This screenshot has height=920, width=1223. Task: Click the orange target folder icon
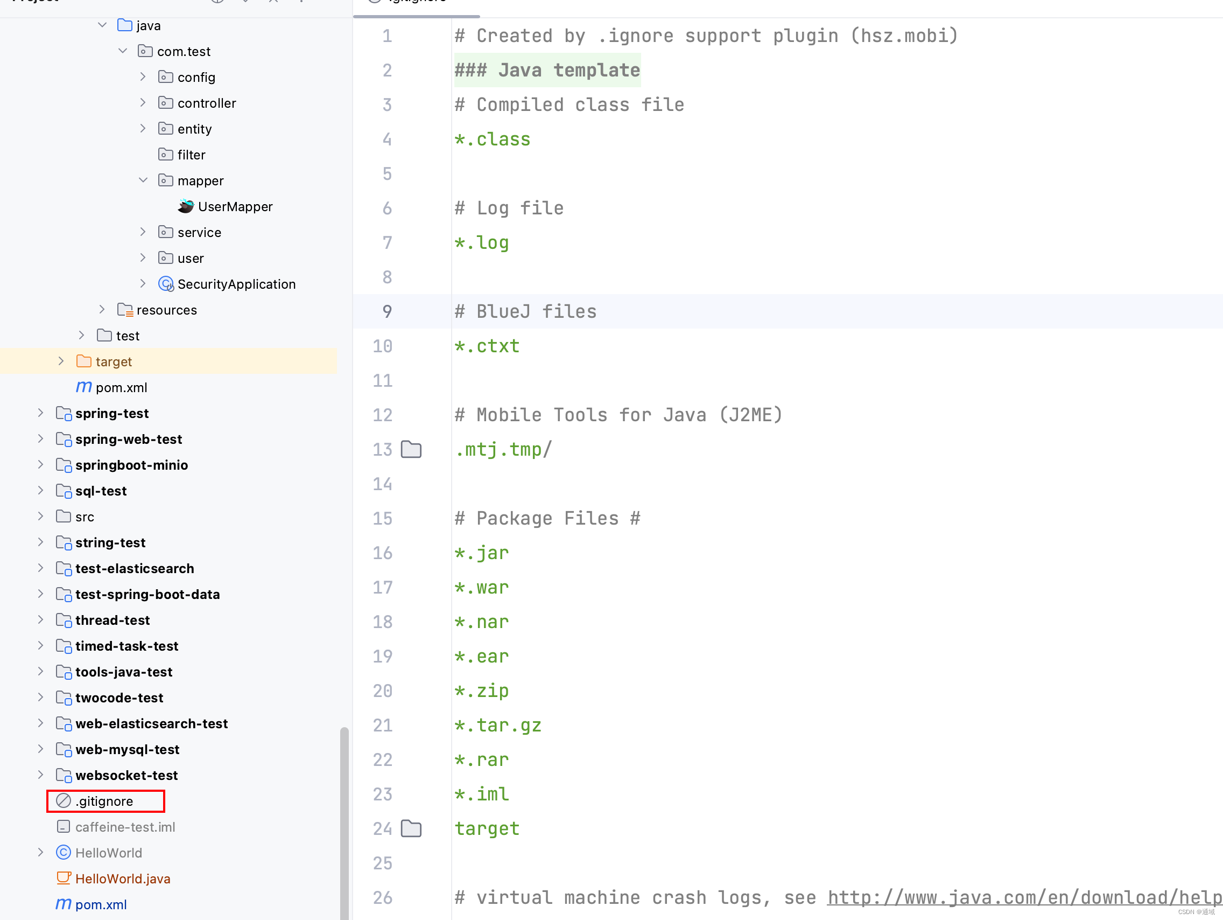(84, 361)
